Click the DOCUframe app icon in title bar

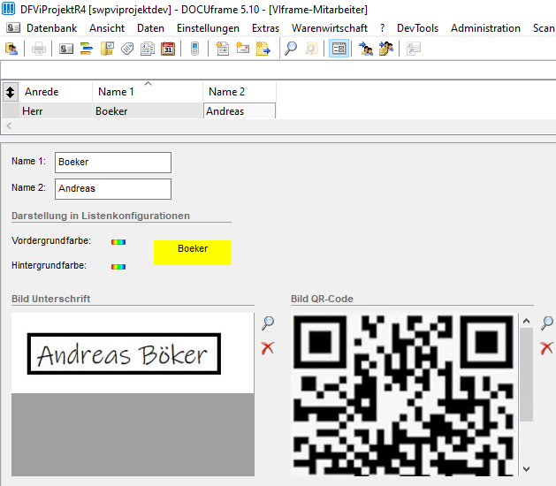point(8,9)
